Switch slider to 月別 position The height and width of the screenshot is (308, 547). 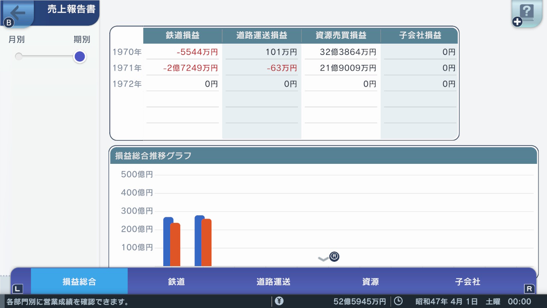(x=18, y=56)
